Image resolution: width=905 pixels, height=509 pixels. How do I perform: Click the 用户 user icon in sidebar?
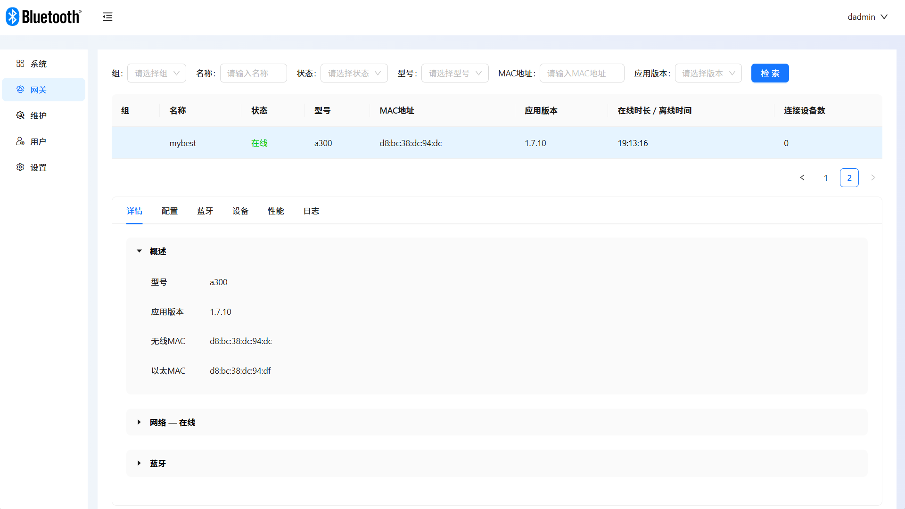(x=20, y=141)
